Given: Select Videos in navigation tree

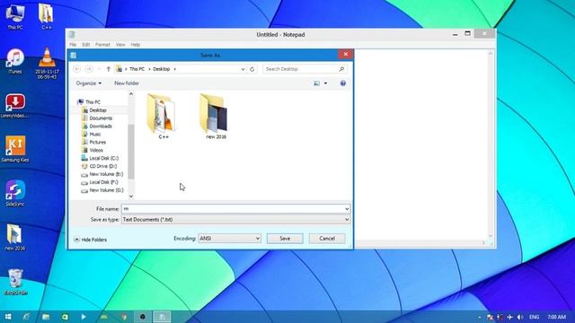Looking at the screenshot, I should coord(96,150).
